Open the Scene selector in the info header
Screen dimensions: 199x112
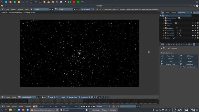(66, 9)
